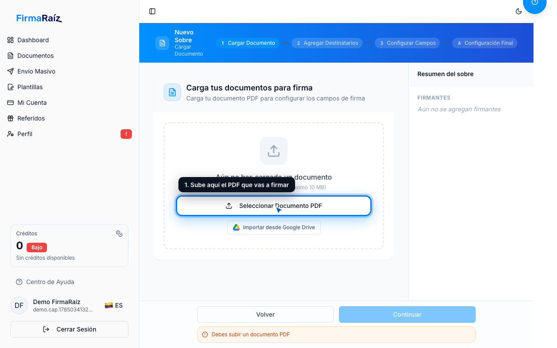Click Importar desde Google Drive button
Image resolution: width=557 pixels, height=348 pixels.
tap(274, 228)
